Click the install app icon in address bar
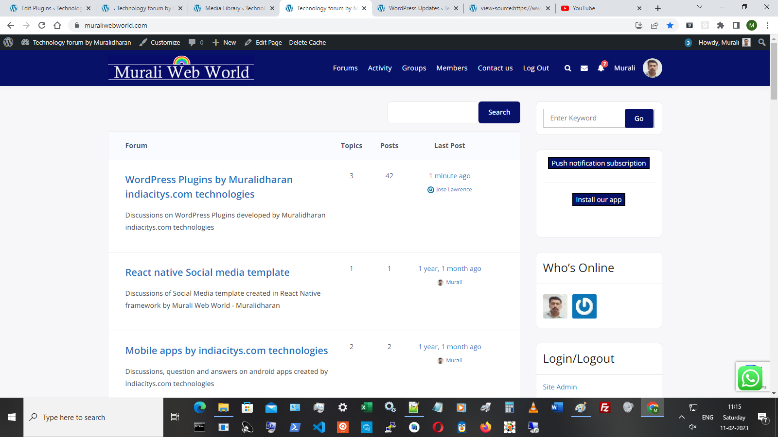Image resolution: width=778 pixels, height=437 pixels. click(x=639, y=25)
